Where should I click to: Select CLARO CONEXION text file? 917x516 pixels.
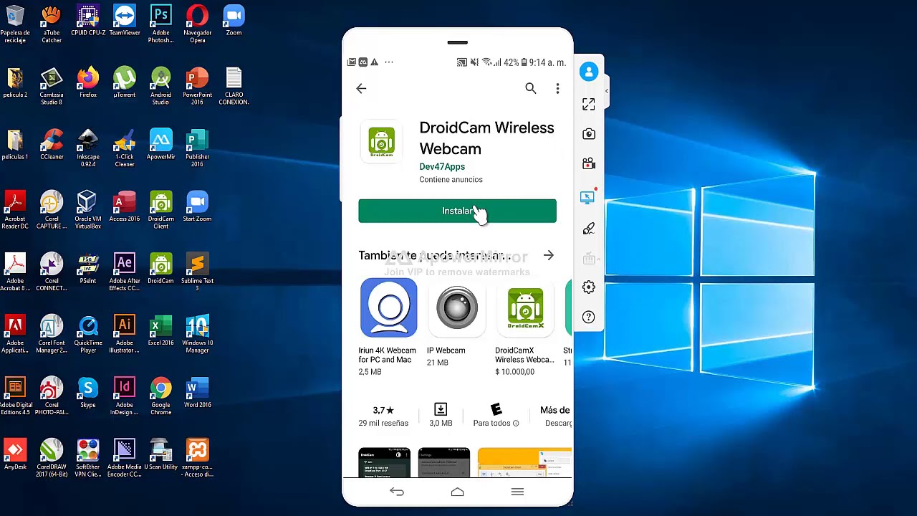coord(234,86)
